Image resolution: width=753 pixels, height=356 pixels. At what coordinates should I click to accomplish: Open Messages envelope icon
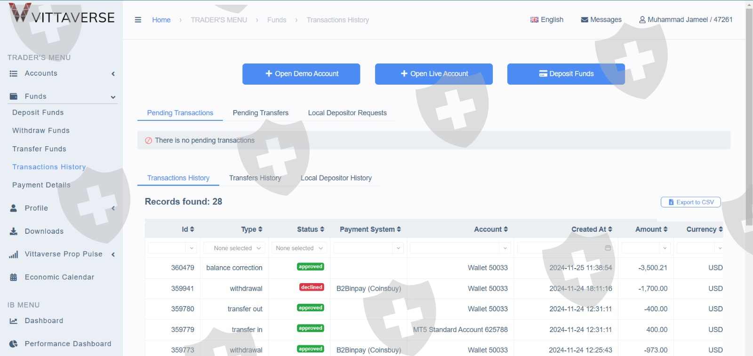point(585,20)
